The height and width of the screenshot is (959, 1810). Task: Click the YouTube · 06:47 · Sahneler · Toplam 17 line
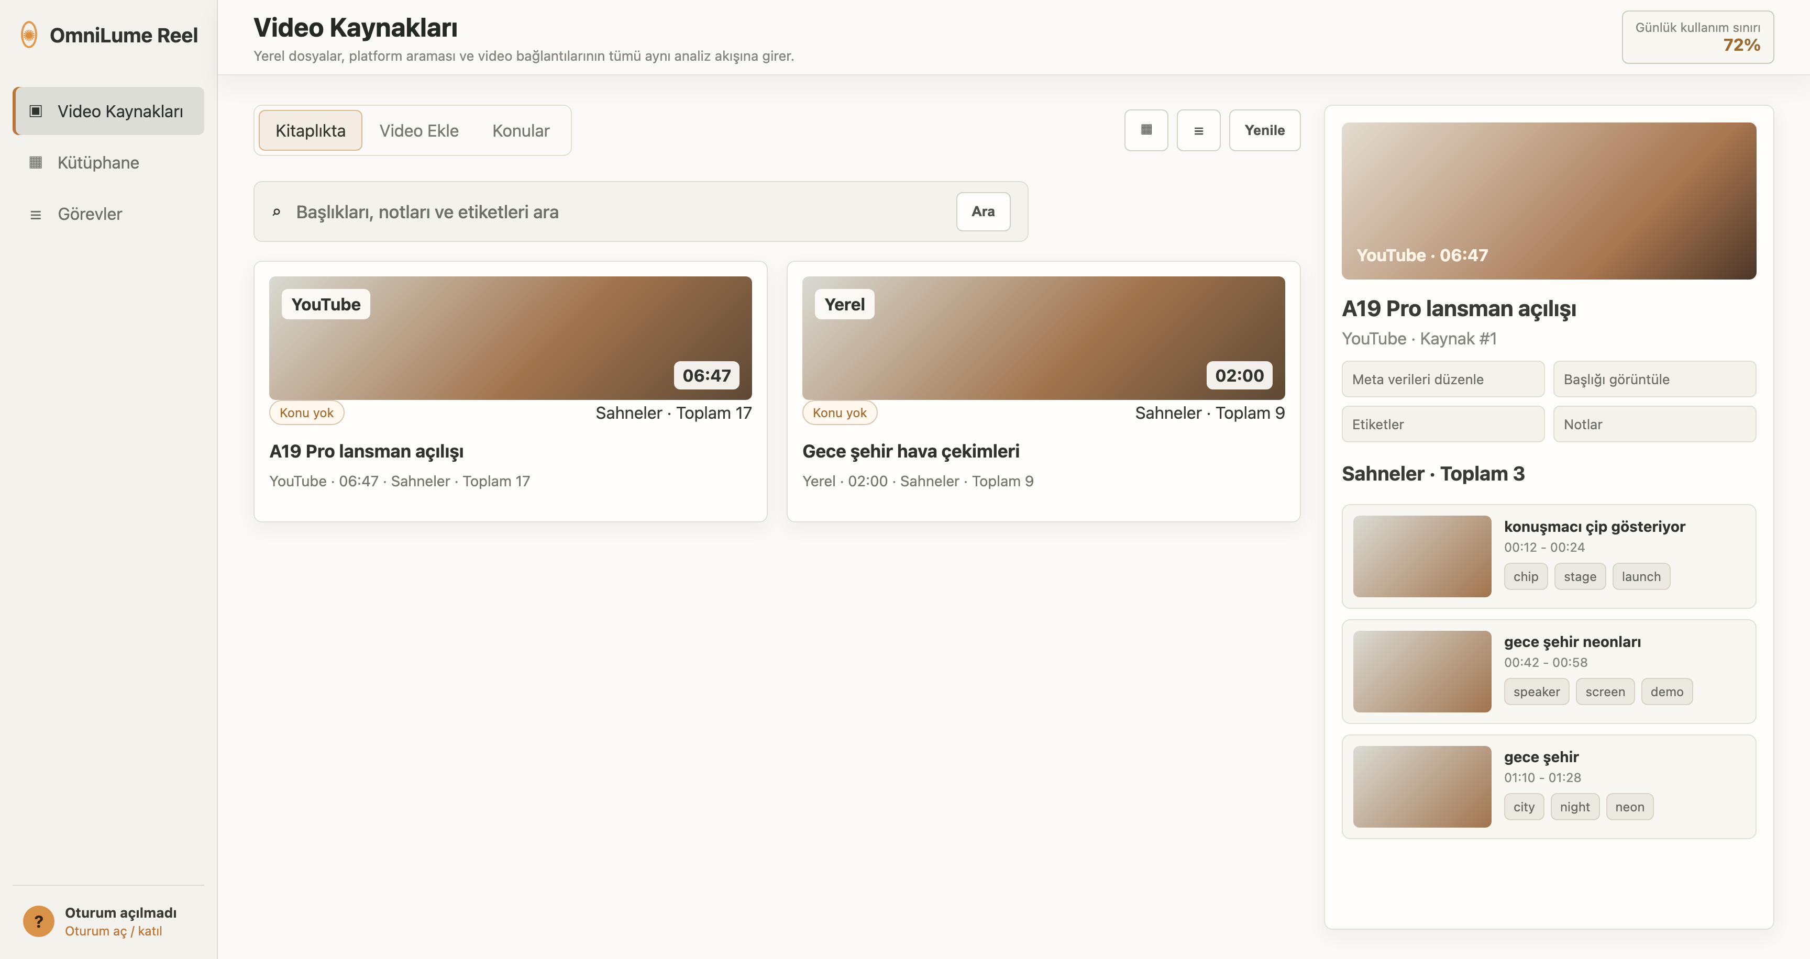[400, 481]
